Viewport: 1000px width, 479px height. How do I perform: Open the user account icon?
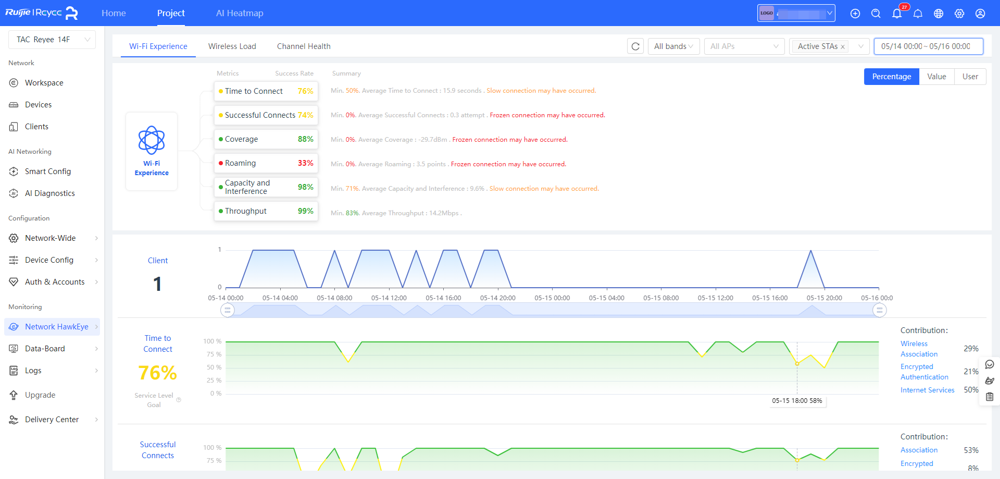(980, 14)
